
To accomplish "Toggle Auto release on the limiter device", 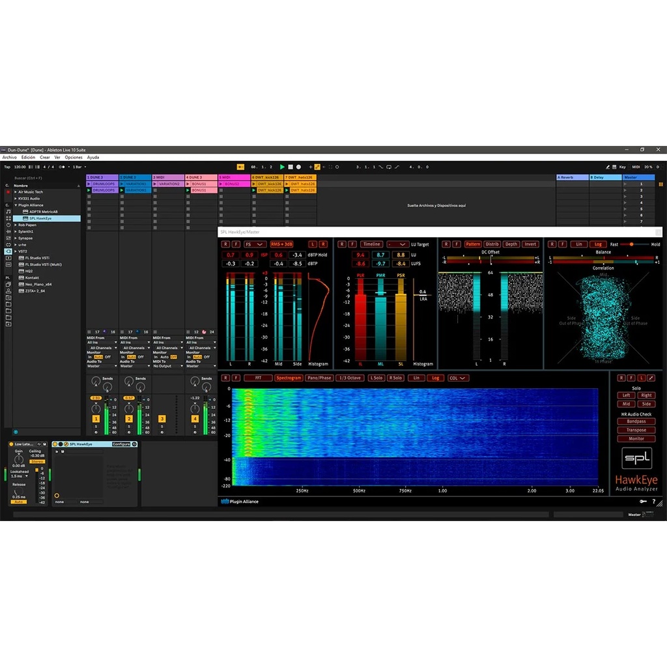I will pyautogui.click(x=19, y=502).
